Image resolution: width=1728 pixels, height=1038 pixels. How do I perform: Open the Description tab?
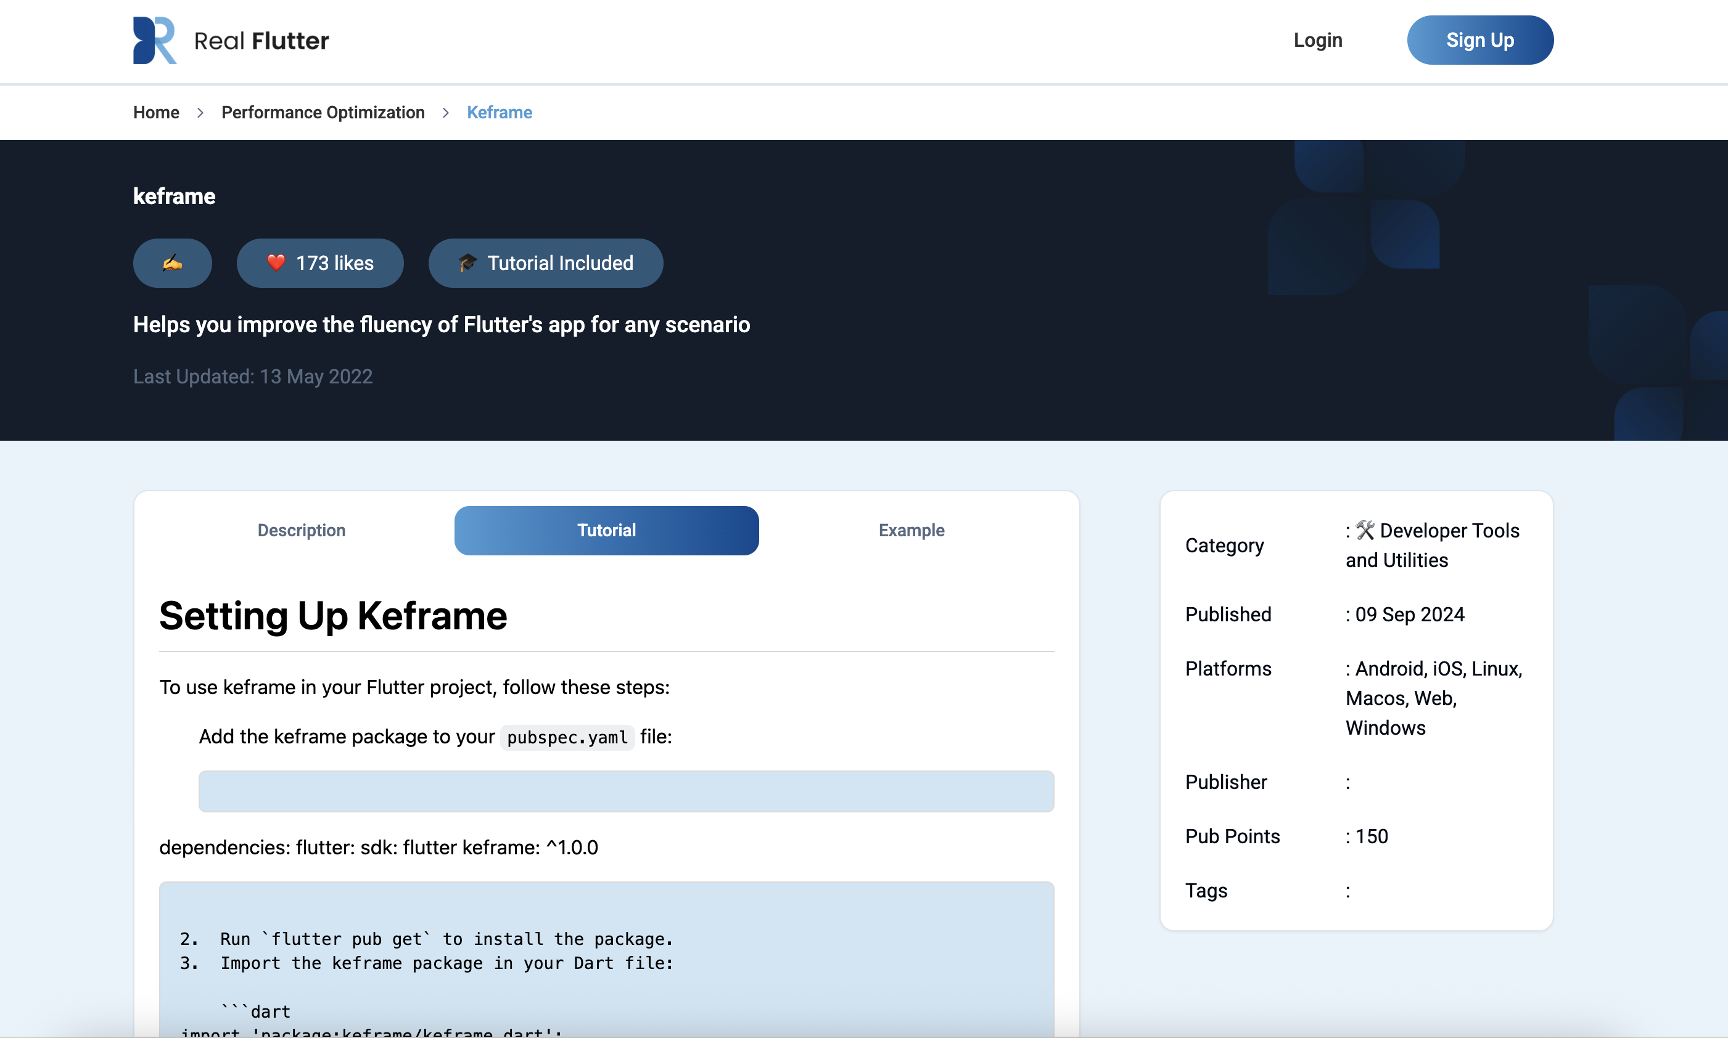coord(302,530)
